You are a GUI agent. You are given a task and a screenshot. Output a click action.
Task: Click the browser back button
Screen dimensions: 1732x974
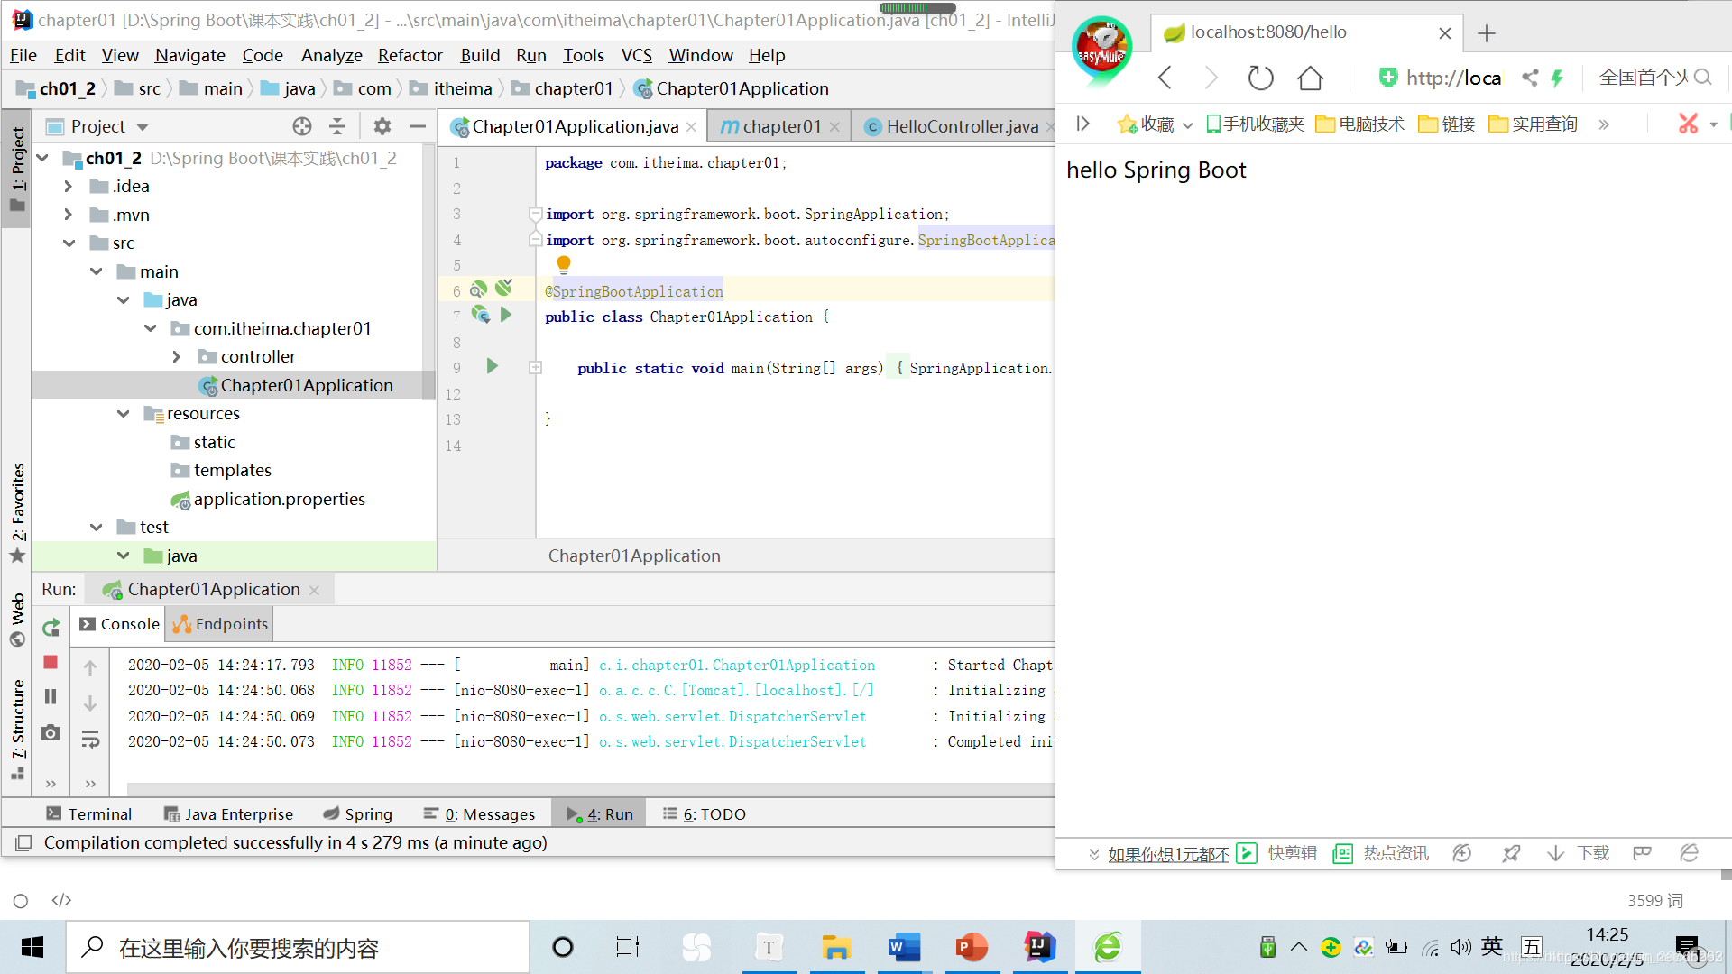(x=1165, y=78)
